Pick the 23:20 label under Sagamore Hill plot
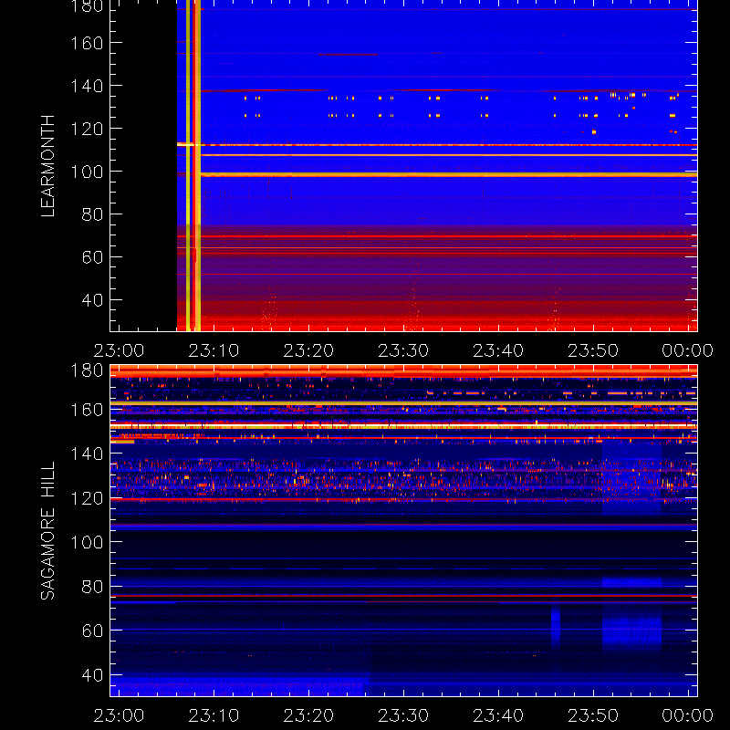730x730 pixels. click(x=308, y=715)
